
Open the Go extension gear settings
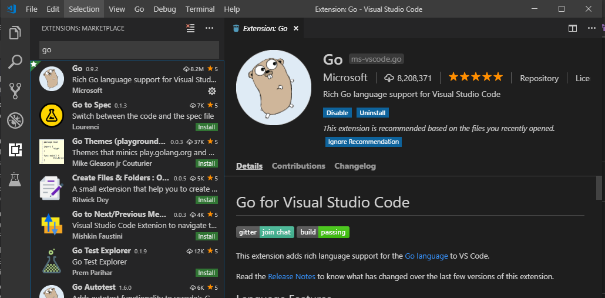coord(212,91)
